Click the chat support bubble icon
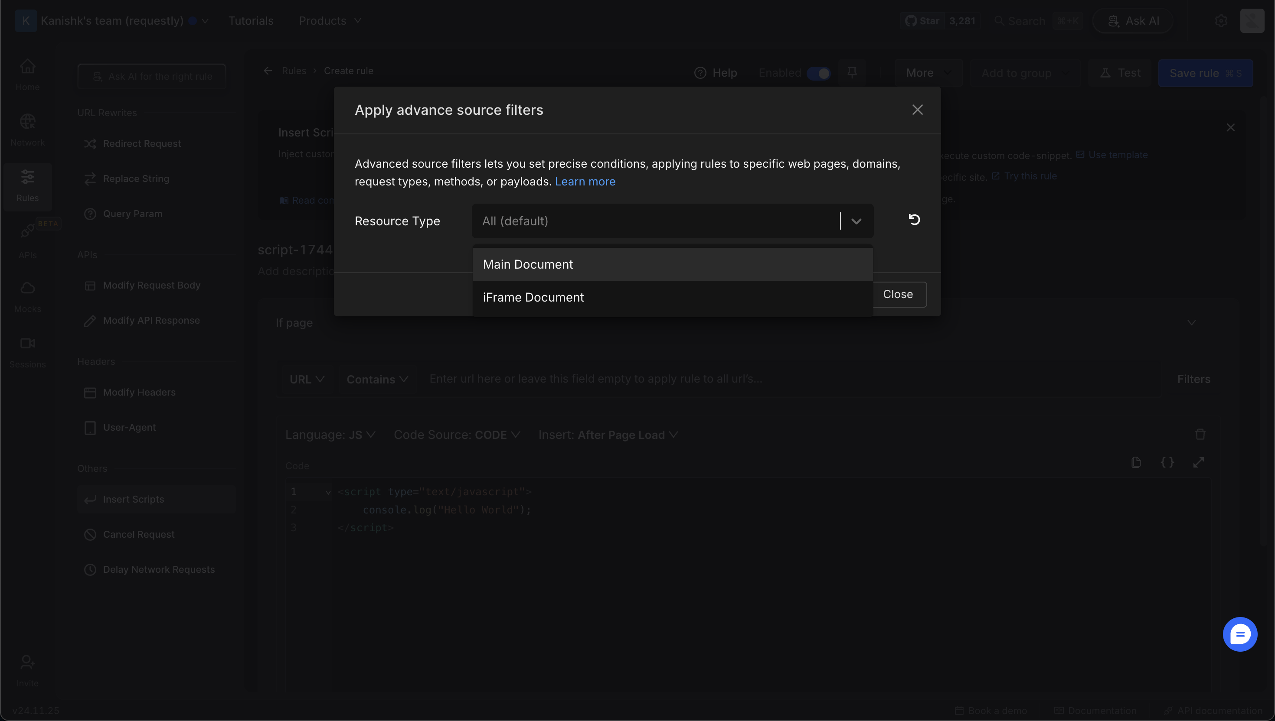The height and width of the screenshot is (721, 1275). click(1240, 634)
